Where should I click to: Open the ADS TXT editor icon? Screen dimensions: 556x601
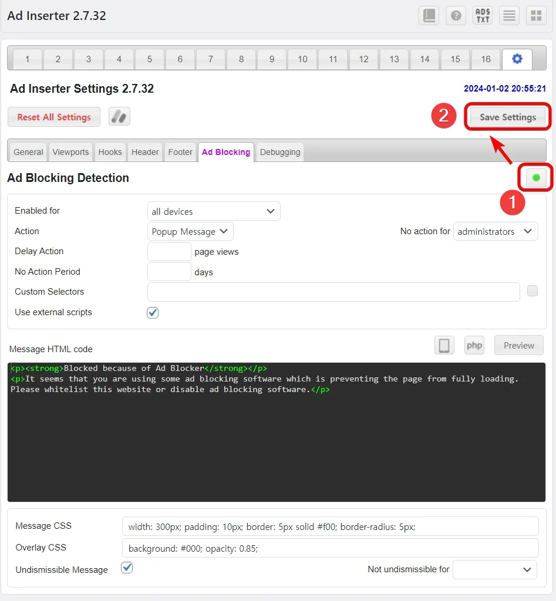coord(483,16)
